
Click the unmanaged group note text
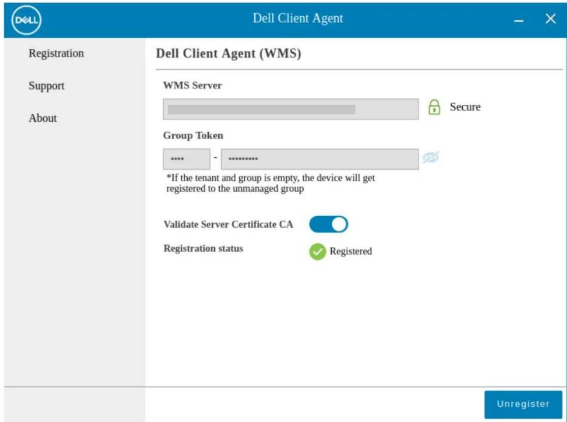[x=271, y=183]
